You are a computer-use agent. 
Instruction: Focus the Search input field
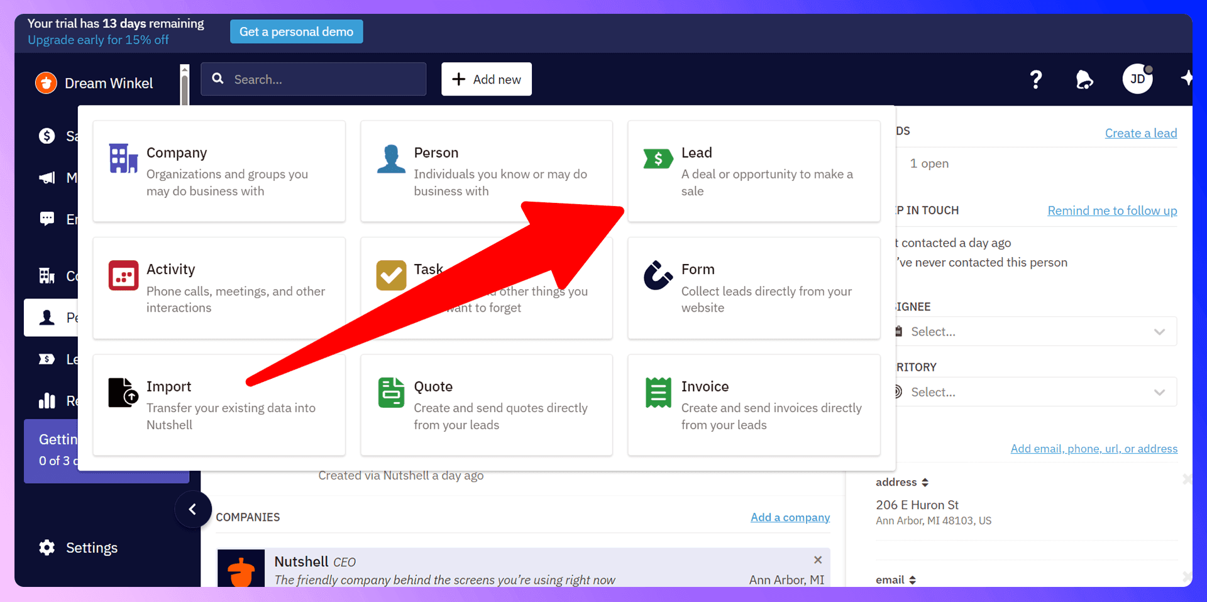tap(314, 79)
